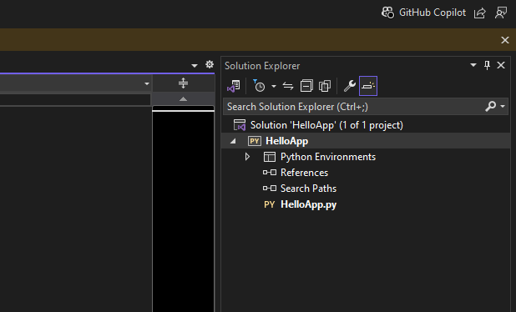The width and height of the screenshot is (516, 312).
Task: Click Sync with Active Document arrows icon
Action: point(288,86)
